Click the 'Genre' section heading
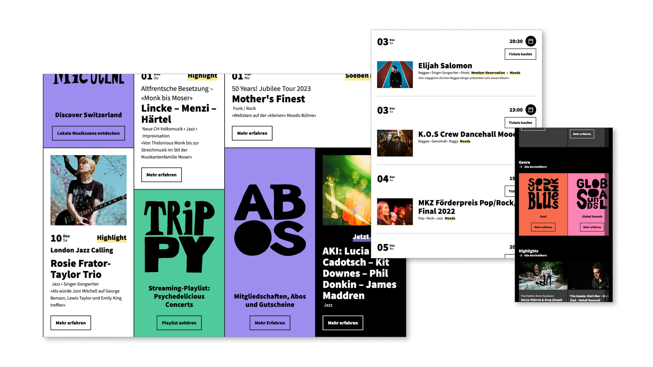The height and width of the screenshot is (367, 653). pyautogui.click(x=524, y=162)
